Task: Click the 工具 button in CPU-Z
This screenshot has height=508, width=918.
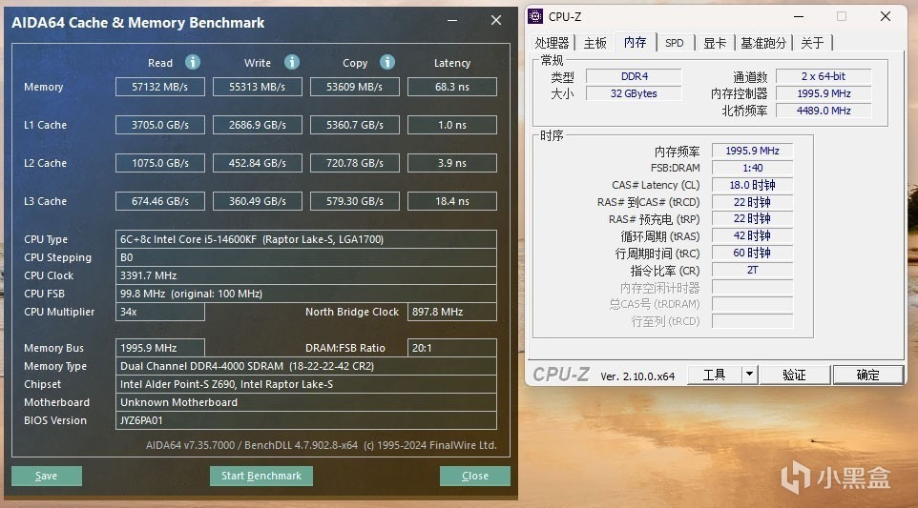Action: pyautogui.click(x=714, y=375)
